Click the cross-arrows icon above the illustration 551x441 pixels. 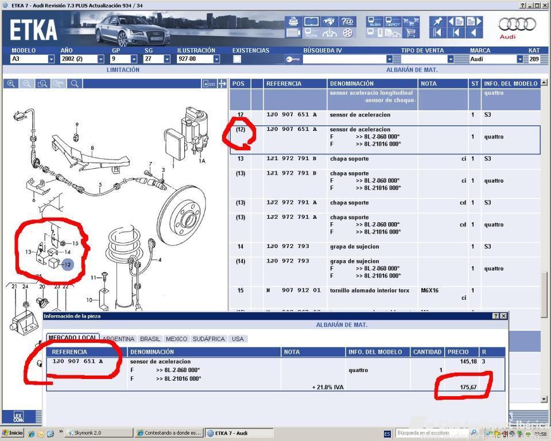coord(222,84)
